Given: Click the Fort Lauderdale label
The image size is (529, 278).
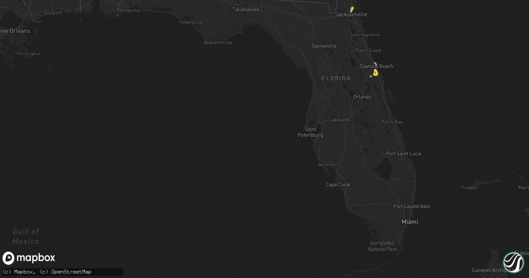Looking at the screenshot, I should (x=412, y=207).
